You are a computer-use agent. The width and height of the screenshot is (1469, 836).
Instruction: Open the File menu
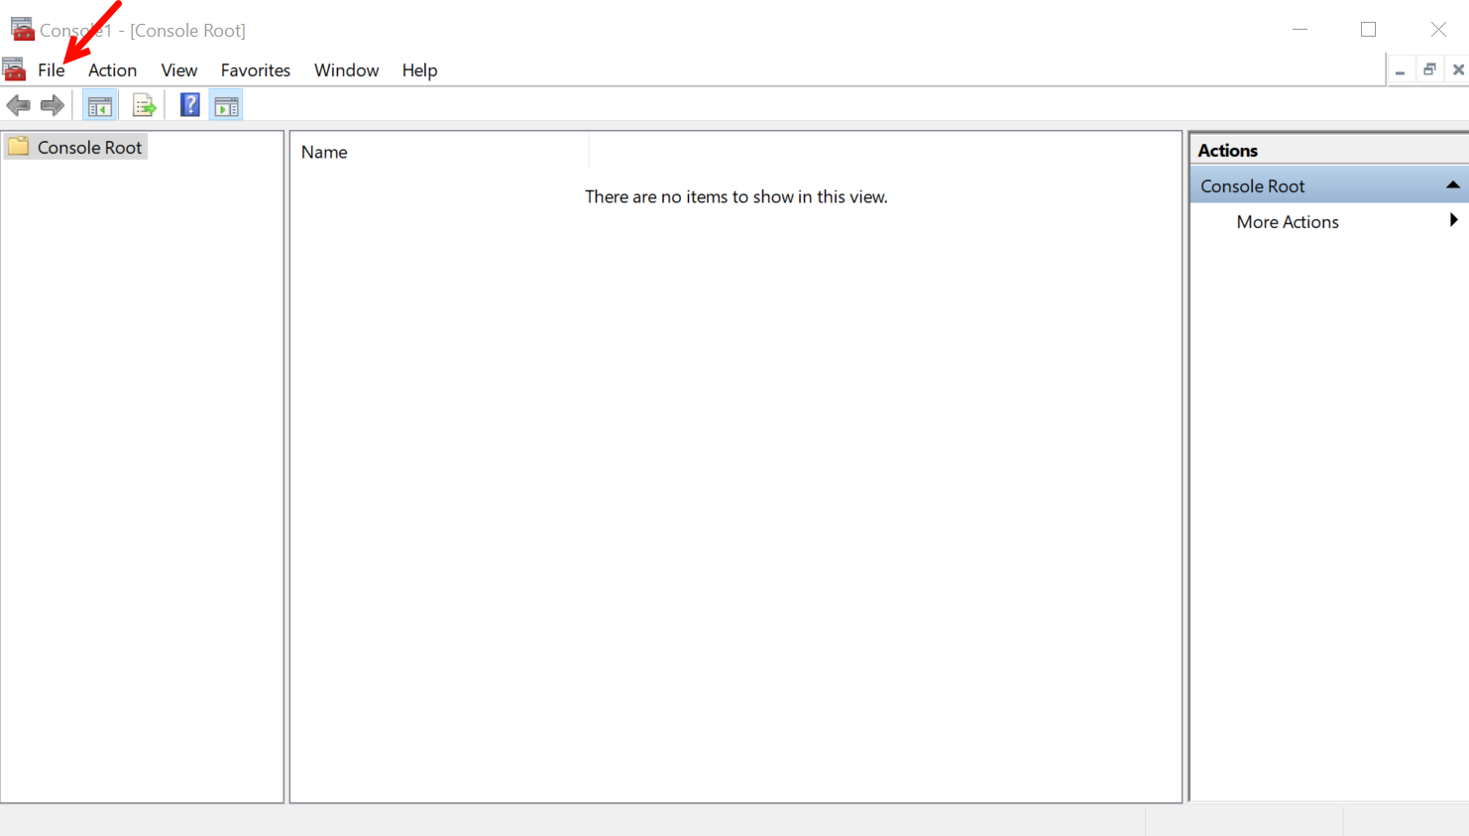click(52, 70)
